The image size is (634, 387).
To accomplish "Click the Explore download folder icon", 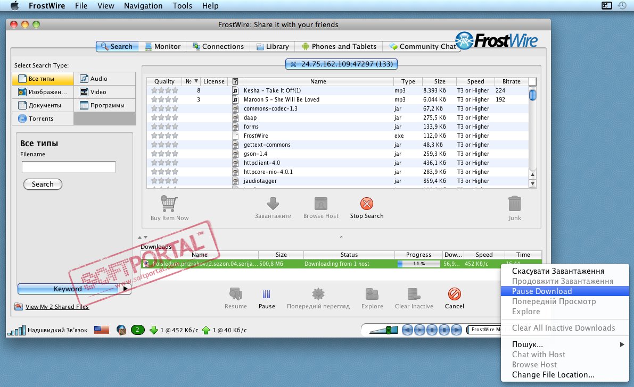I will coord(372,294).
